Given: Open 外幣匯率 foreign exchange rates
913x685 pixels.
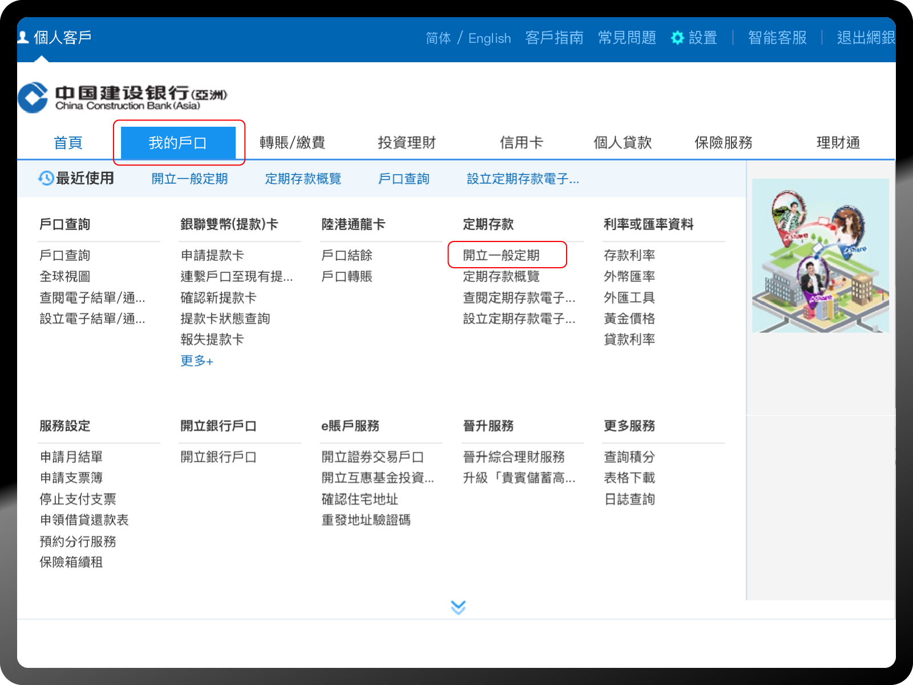Looking at the screenshot, I should tap(629, 276).
